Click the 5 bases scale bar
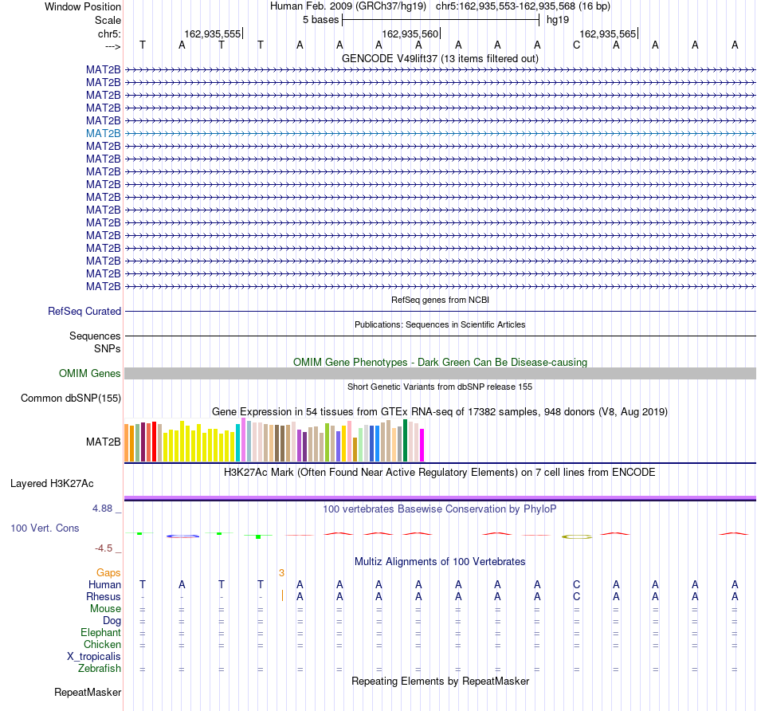This screenshot has height=711, width=757. point(441,20)
